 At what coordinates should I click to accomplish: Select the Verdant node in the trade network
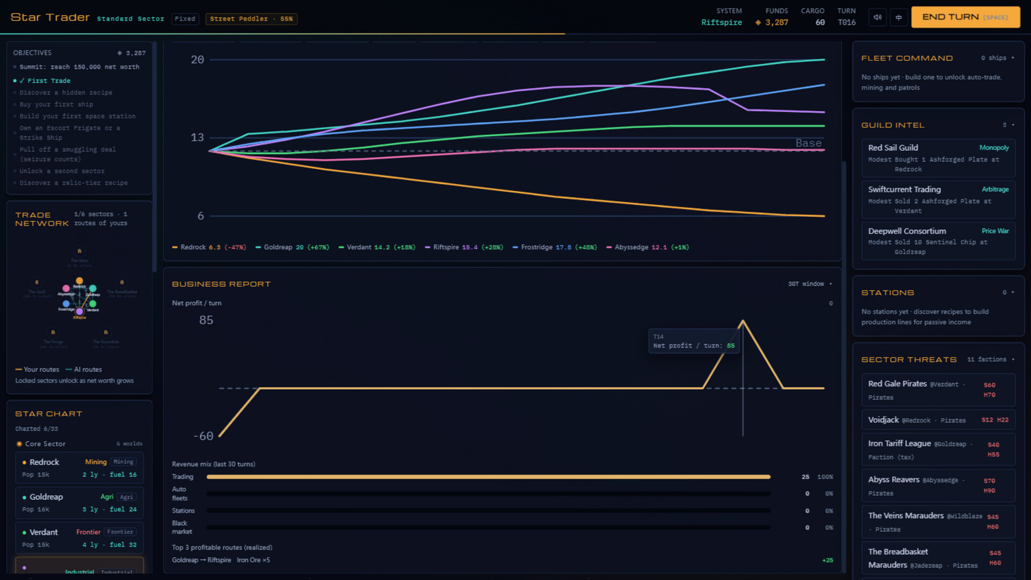coord(93,304)
